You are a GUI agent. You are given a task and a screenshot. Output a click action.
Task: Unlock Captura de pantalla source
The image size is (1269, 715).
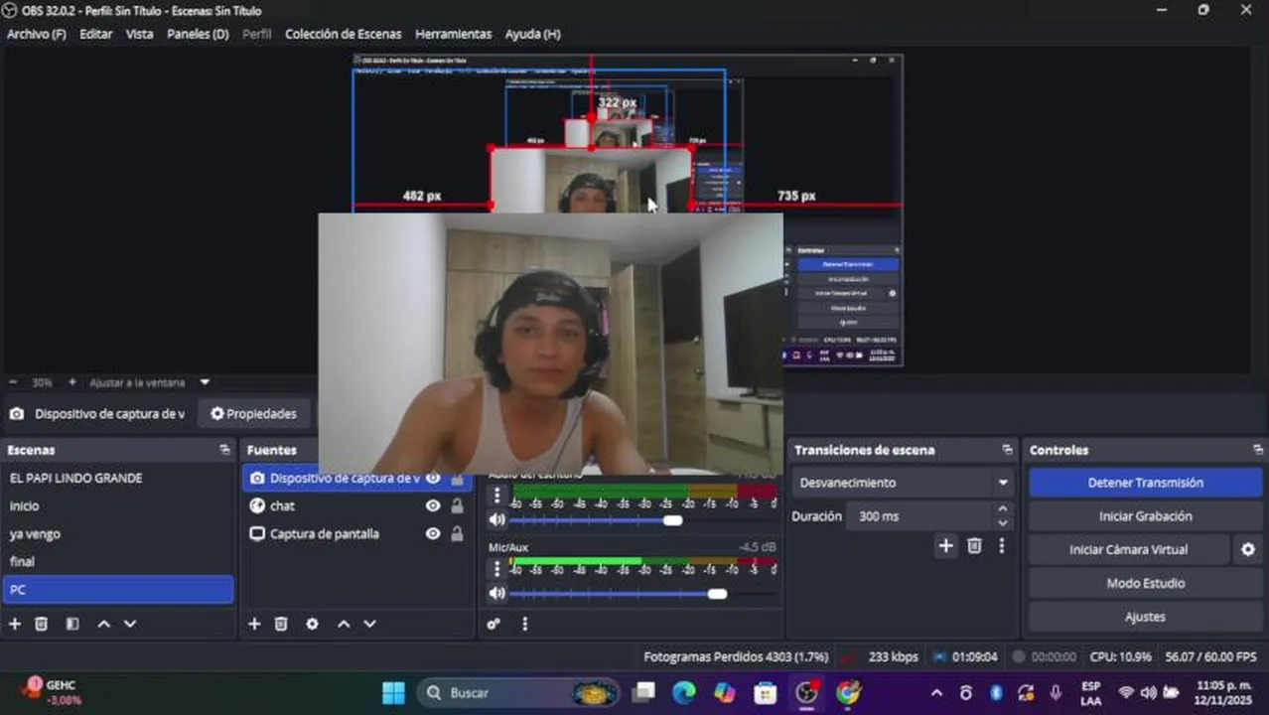pos(457,533)
